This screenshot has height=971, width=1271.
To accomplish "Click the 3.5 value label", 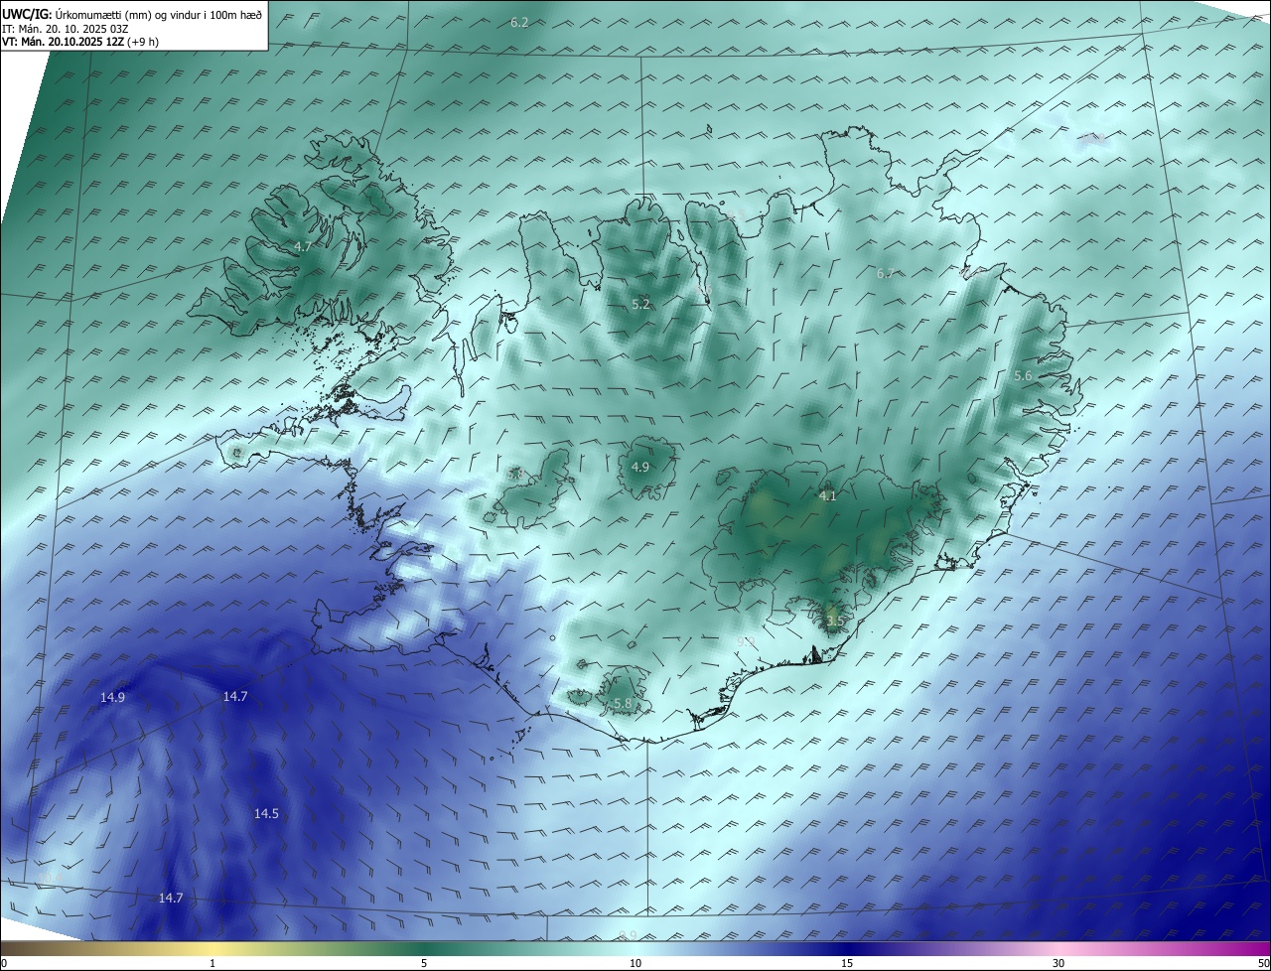I will [x=834, y=621].
